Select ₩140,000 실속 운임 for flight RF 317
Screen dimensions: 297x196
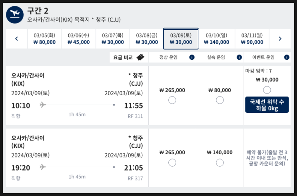pos(220,162)
